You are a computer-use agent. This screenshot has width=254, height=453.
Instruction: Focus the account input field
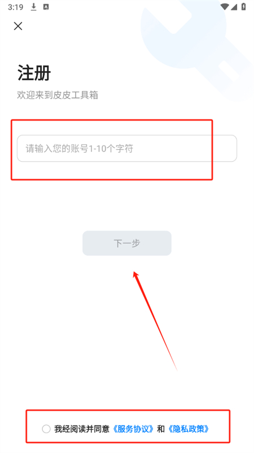pyautogui.click(x=127, y=148)
